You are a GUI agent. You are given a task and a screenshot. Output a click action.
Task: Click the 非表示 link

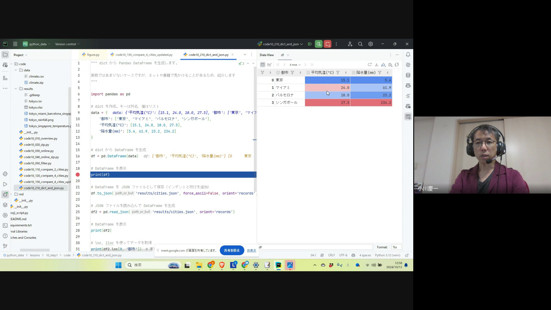point(251,251)
